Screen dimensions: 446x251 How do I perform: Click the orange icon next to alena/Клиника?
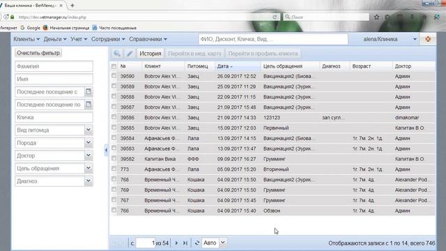click(x=428, y=39)
